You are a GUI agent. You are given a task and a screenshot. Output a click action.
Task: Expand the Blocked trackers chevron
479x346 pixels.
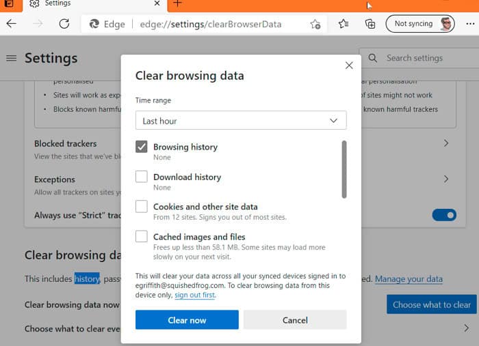446,143
